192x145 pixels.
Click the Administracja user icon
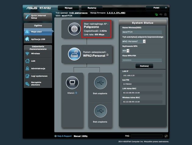point(27,68)
